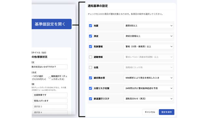Enable the 避難情報 checkbox
The image size is (209, 118).
pos(90,57)
